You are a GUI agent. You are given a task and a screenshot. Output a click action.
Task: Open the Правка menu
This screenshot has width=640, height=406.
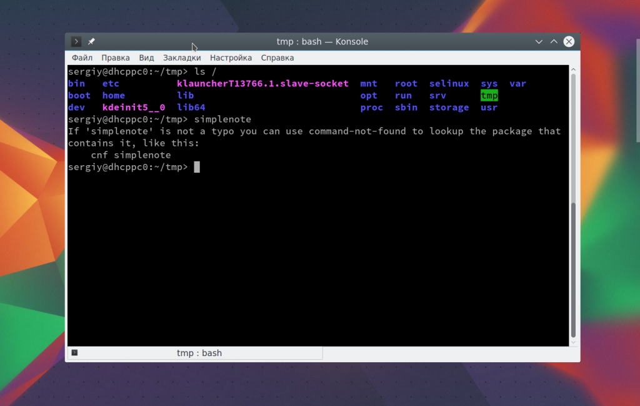[116, 58]
